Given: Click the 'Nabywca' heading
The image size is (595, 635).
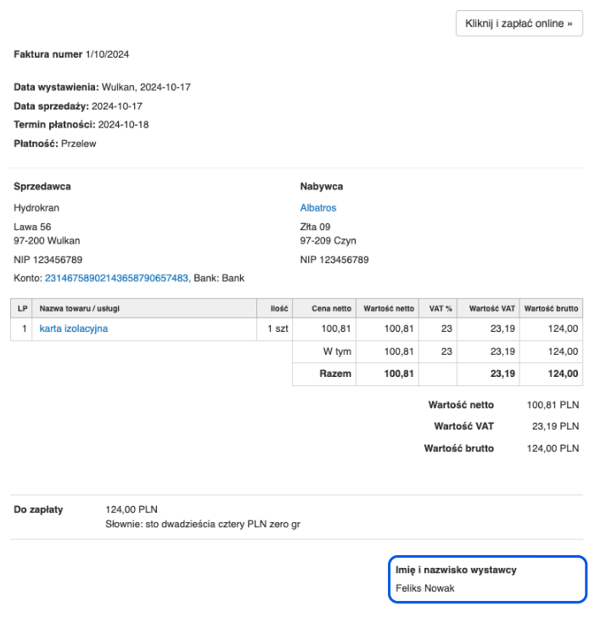Looking at the screenshot, I should tap(322, 186).
